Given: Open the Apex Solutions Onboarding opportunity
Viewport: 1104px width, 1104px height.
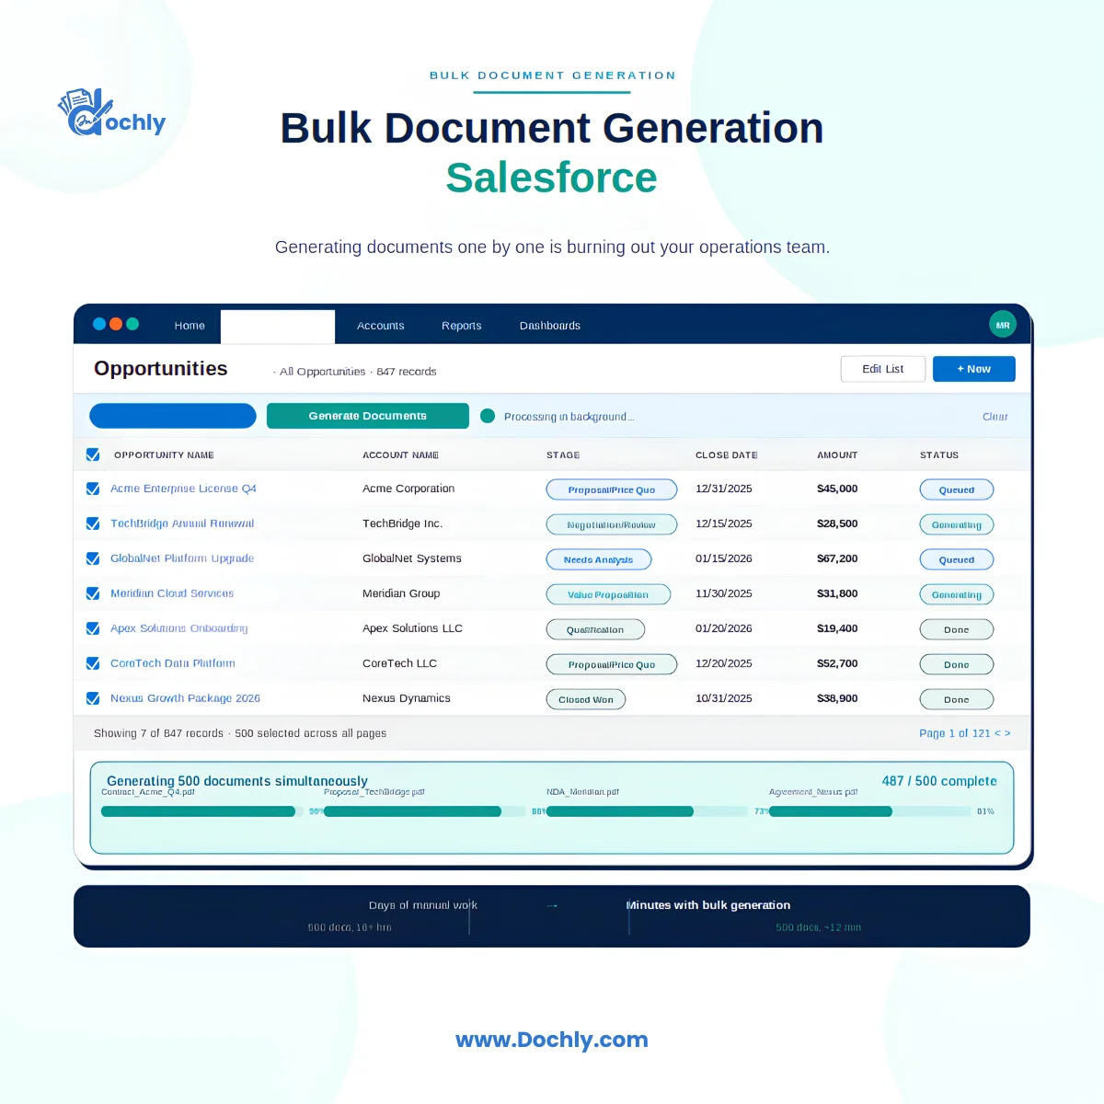Looking at the screenshot, I should tap(179, 628).
